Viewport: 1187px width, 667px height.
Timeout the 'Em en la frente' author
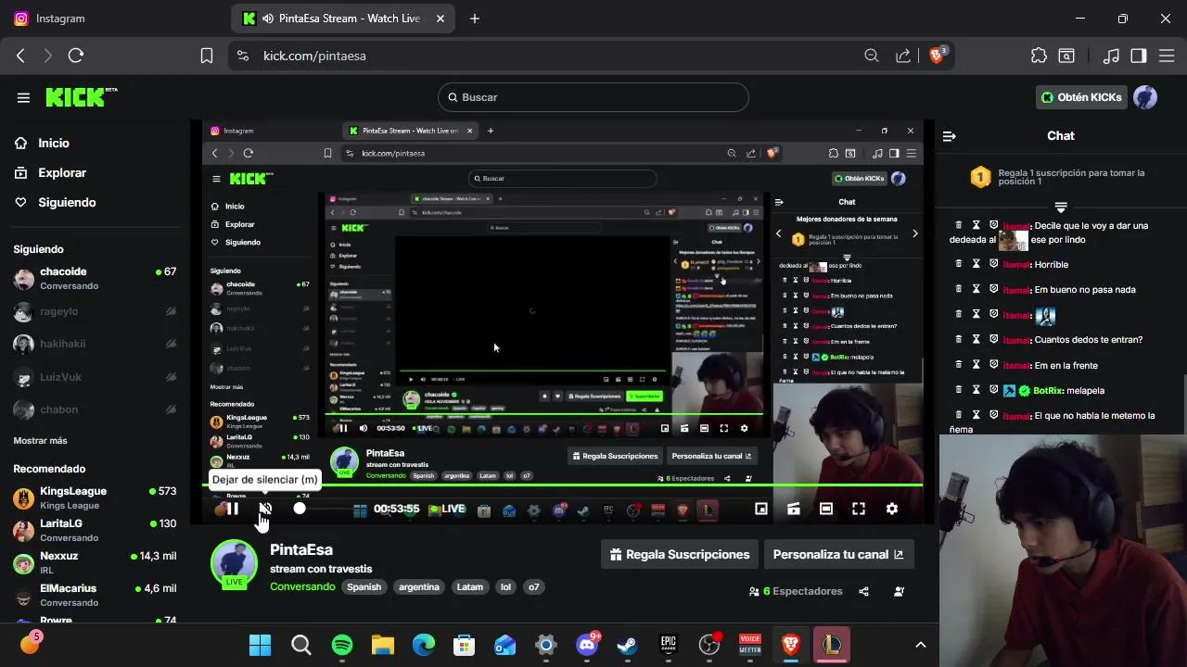tap(976, 365)
